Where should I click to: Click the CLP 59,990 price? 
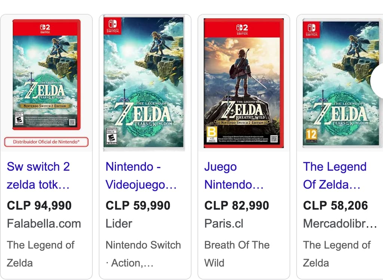(138, 206)
